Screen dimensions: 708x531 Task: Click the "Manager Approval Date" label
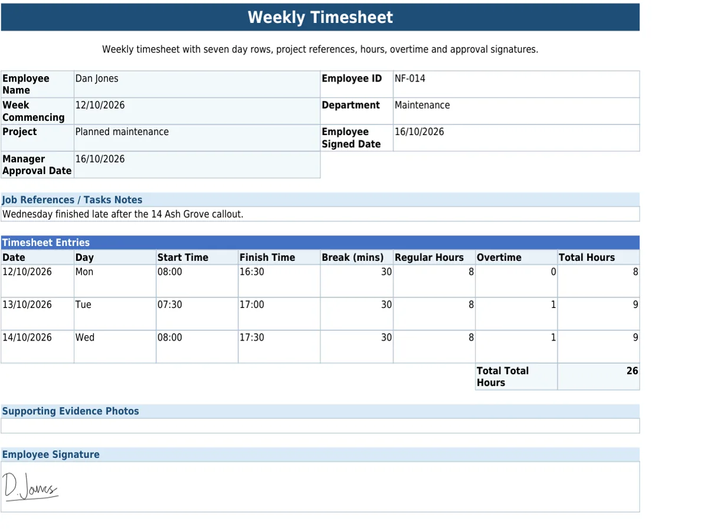click(x=37, y=165)
